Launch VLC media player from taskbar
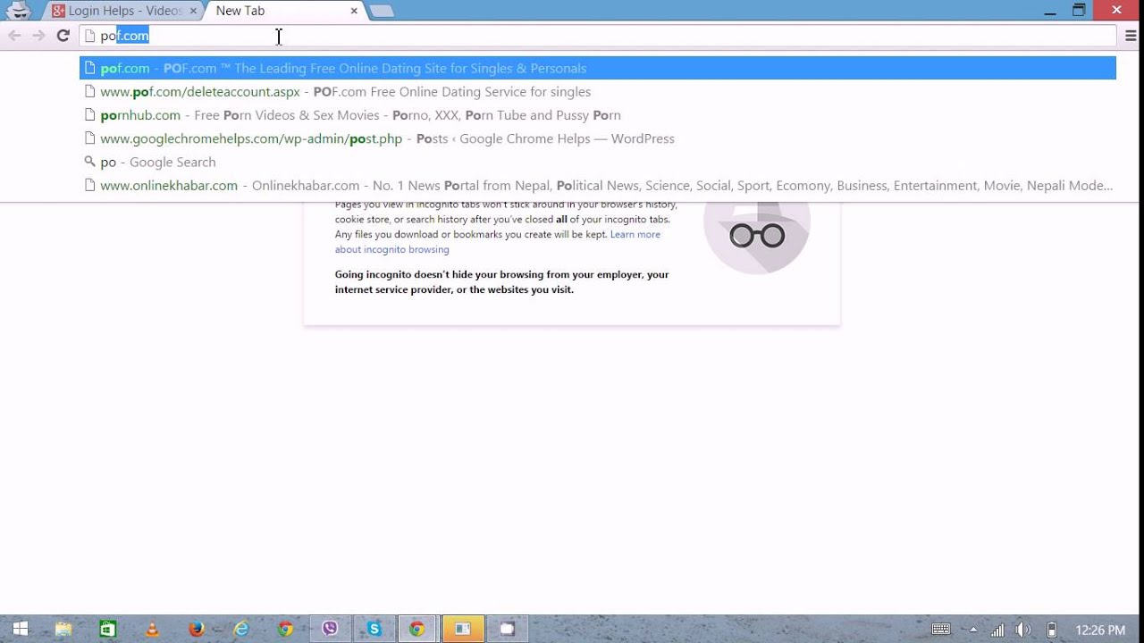Screen dimensions: 1144x643 click(x=152, y=629)
